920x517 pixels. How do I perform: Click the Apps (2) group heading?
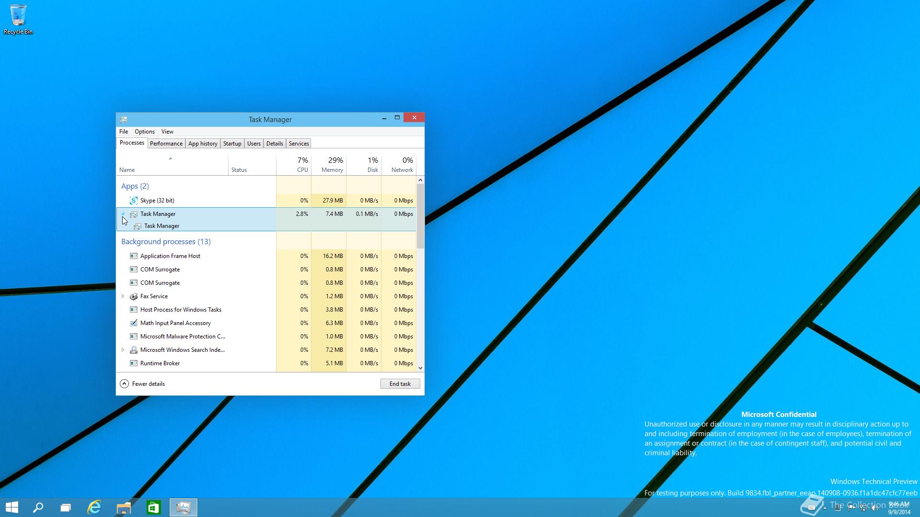[x=135, y=186]
